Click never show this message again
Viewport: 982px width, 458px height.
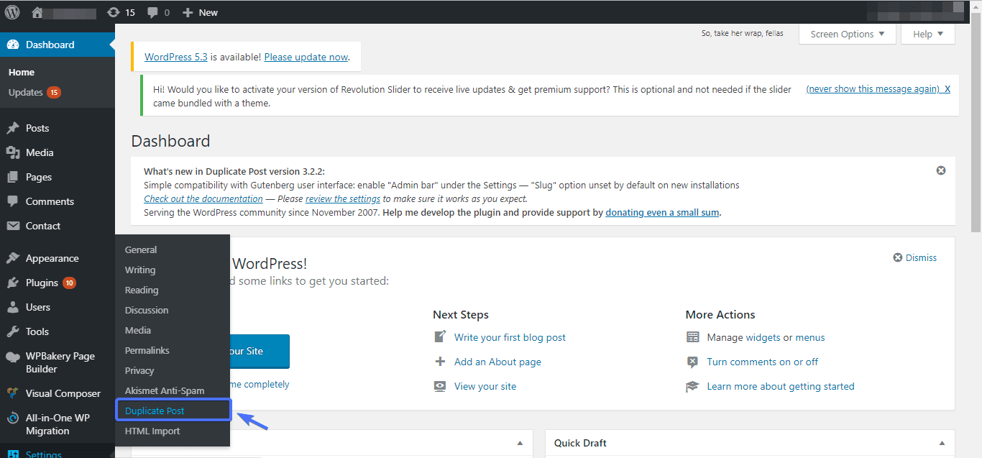pyautogui.click(x=873, y=89)
